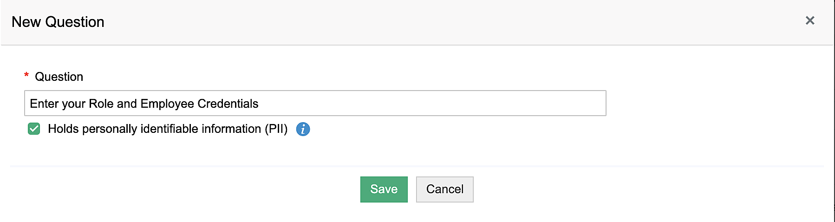Close the New Question dialog
Image resolution: width=835 pixels, height=222 pixels.
(x=810, y=20)
